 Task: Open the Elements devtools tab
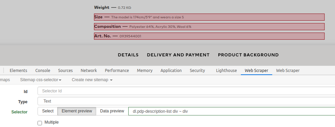click(x=18, y=70)
